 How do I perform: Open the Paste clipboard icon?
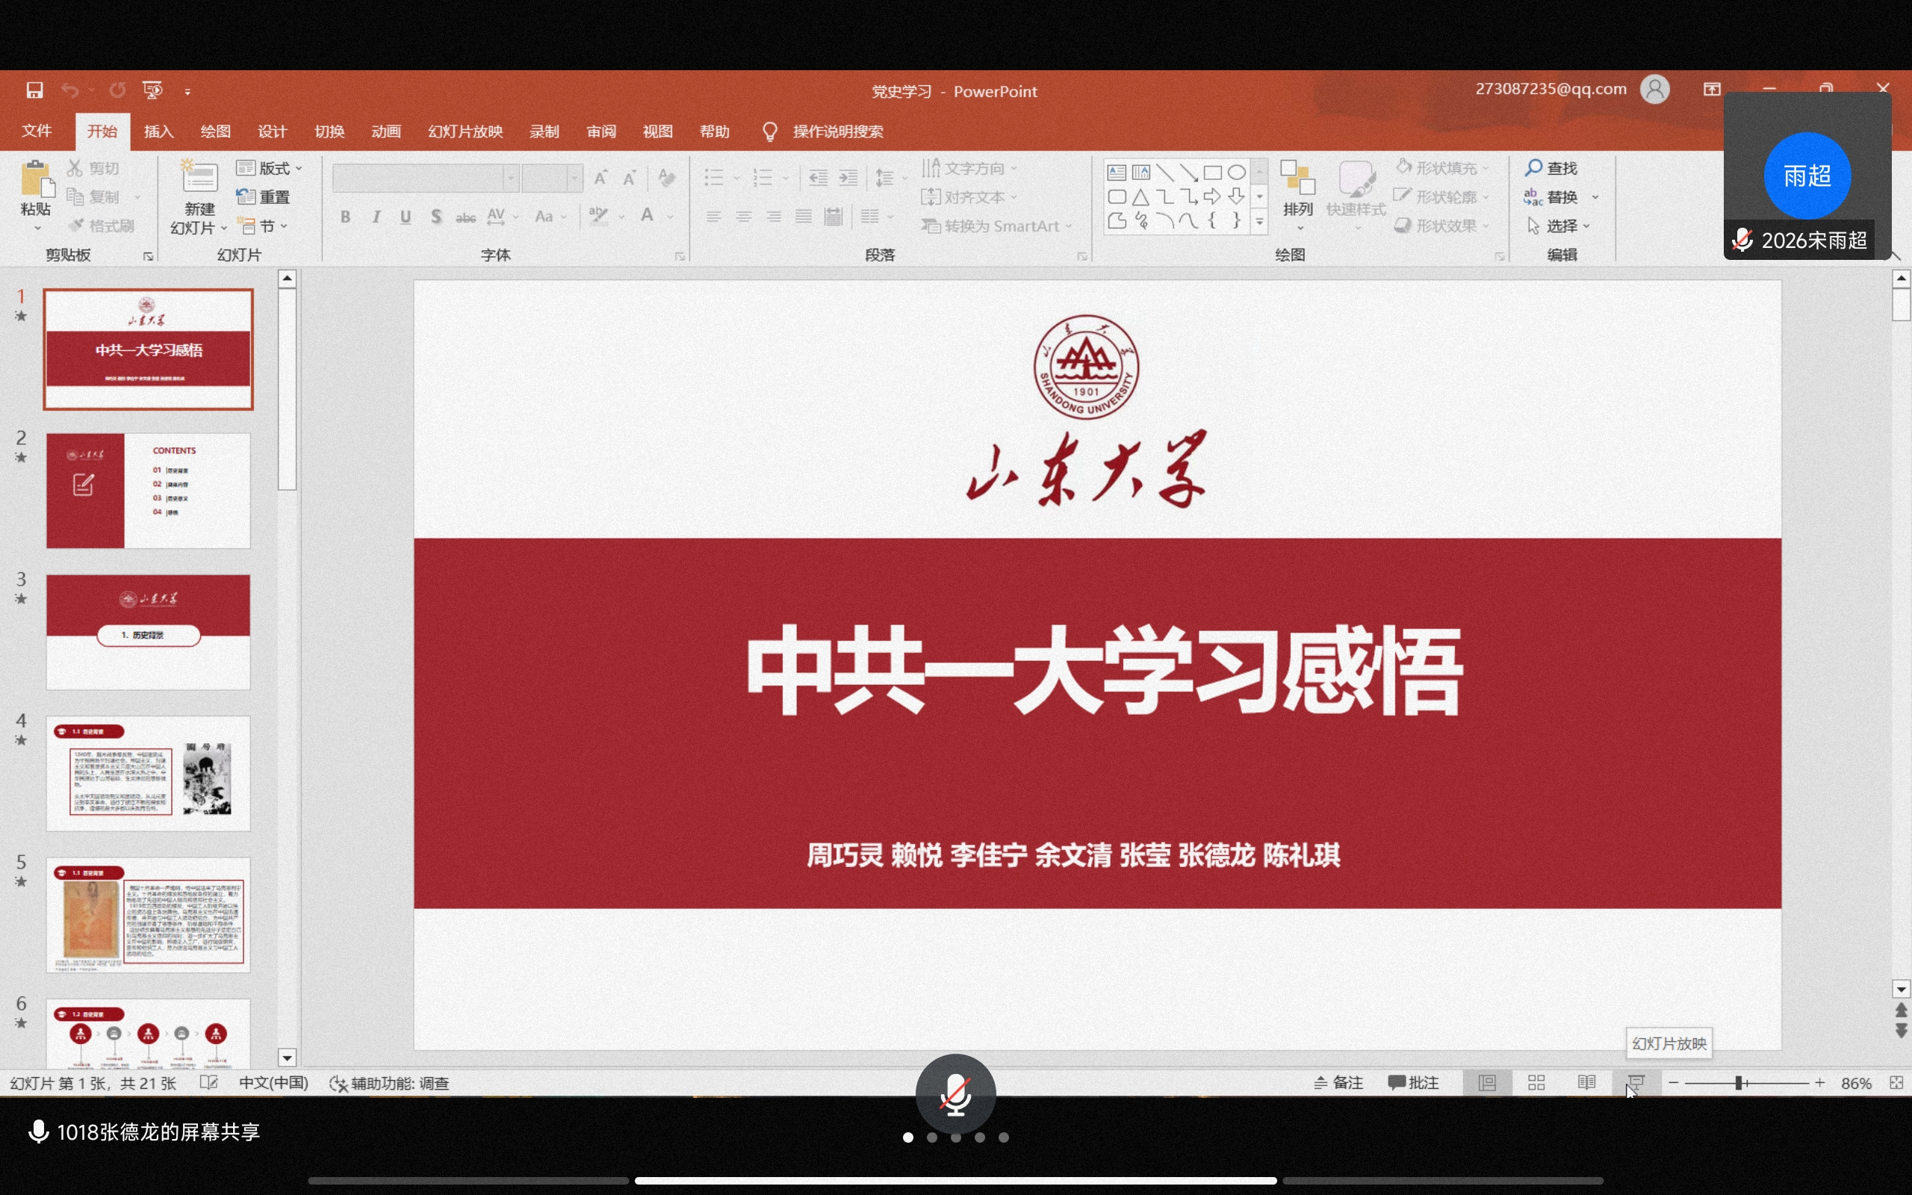point(37,179)
